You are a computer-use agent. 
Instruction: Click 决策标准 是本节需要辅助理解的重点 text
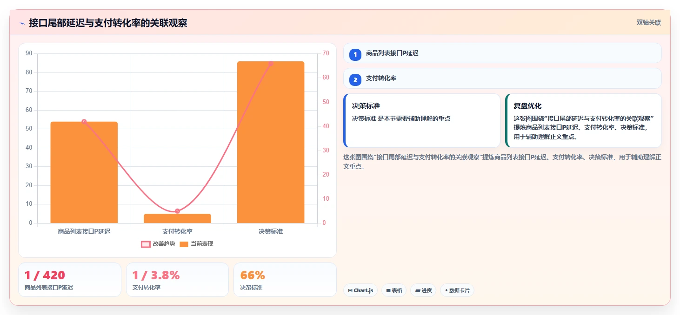(x=401, y=118)
